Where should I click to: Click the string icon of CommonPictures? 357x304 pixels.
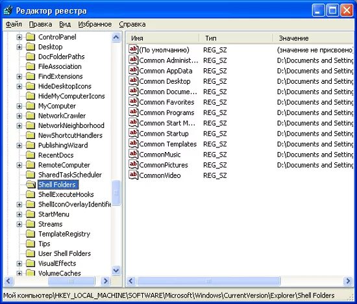pos(134,165)
